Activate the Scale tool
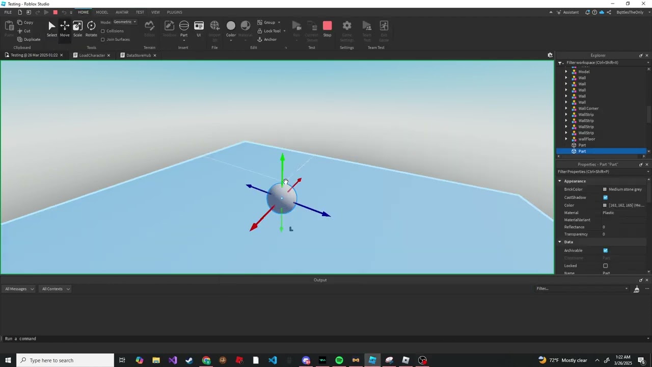This screenshot has height=367, width=652. coord(77,29)
